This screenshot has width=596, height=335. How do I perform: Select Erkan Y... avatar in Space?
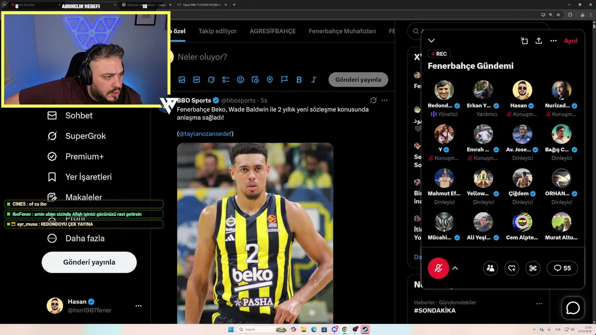coord(483,90)
